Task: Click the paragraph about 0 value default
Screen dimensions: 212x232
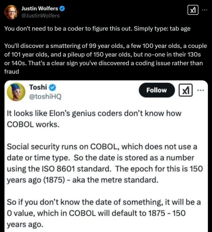Action: coord(103,212)
